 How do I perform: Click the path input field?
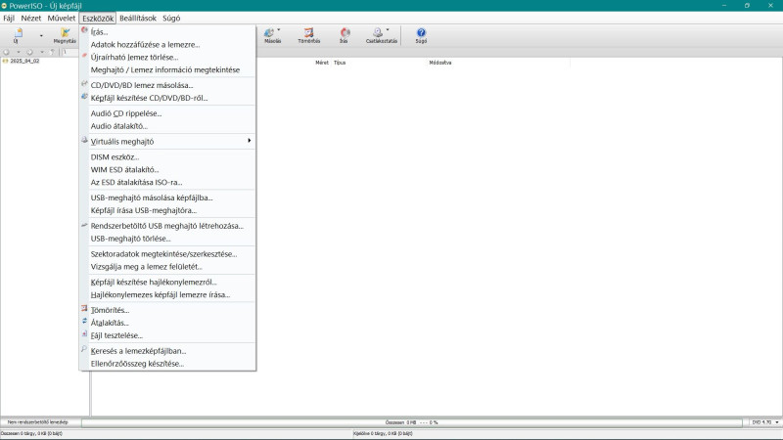point(70,52)
